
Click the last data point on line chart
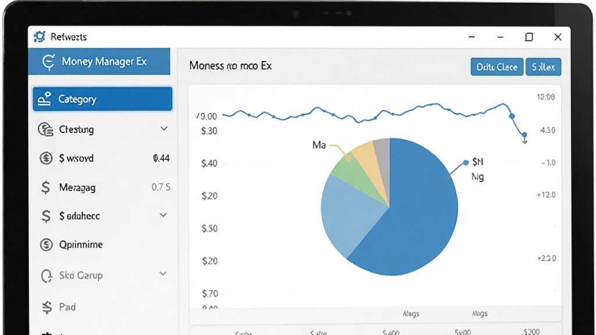tap(524, 135)
